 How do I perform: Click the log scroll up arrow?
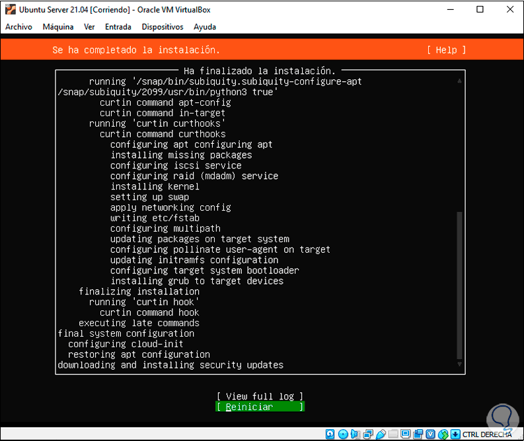[459, 81]
